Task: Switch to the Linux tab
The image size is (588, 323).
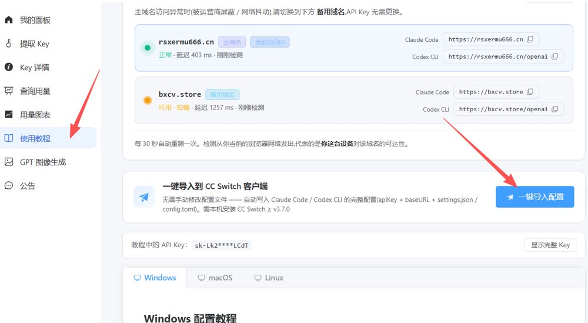Action: (269, 278)
